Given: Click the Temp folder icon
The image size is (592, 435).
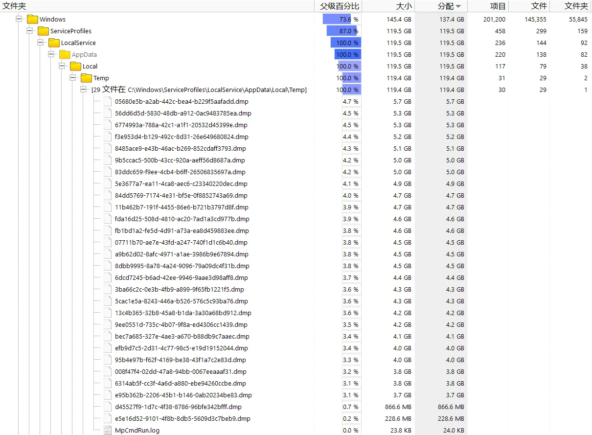Looking at the screenshot, I should pyautogui.click(x=86, y=78).
